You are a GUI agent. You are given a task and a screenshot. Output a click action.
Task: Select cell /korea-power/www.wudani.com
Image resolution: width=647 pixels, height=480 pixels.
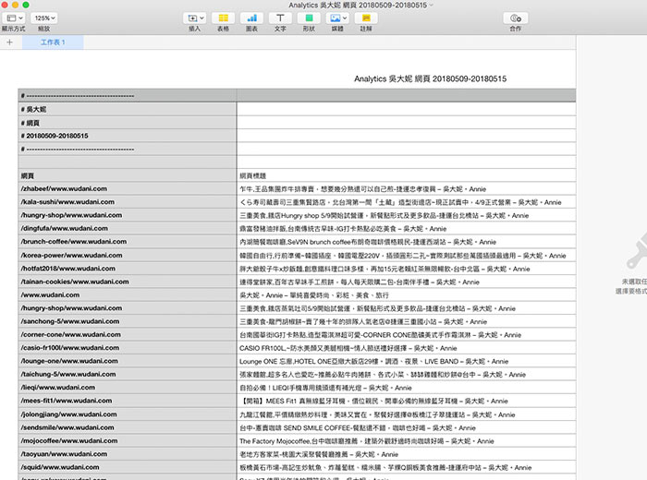[x=128, y=255]
